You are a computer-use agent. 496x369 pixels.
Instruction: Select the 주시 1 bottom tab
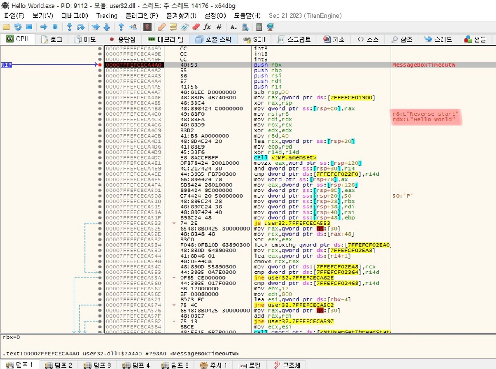214,365
